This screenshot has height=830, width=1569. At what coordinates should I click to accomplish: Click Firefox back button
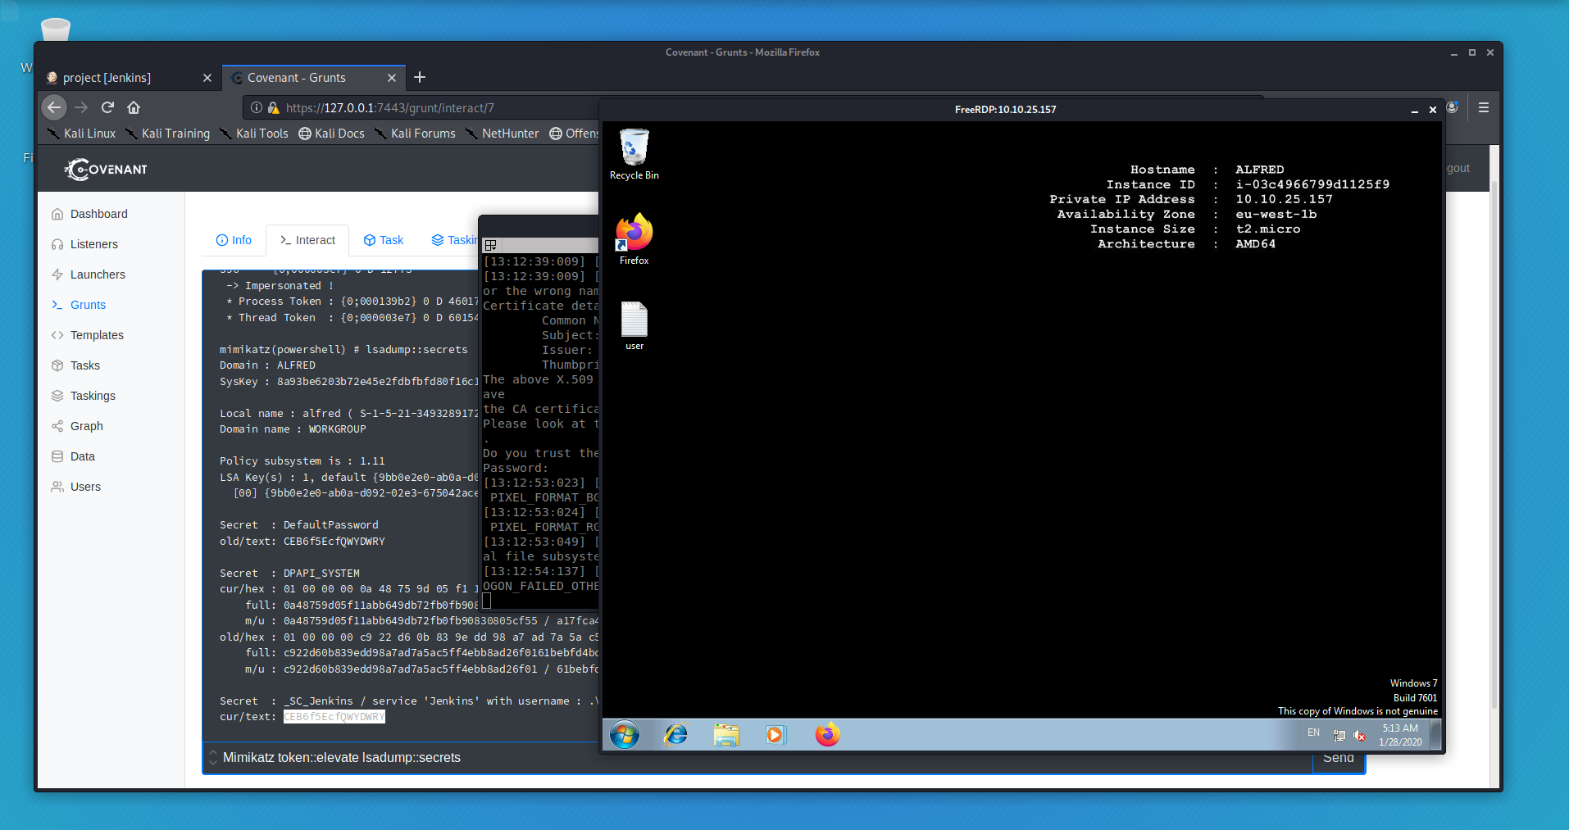(54, 107)
